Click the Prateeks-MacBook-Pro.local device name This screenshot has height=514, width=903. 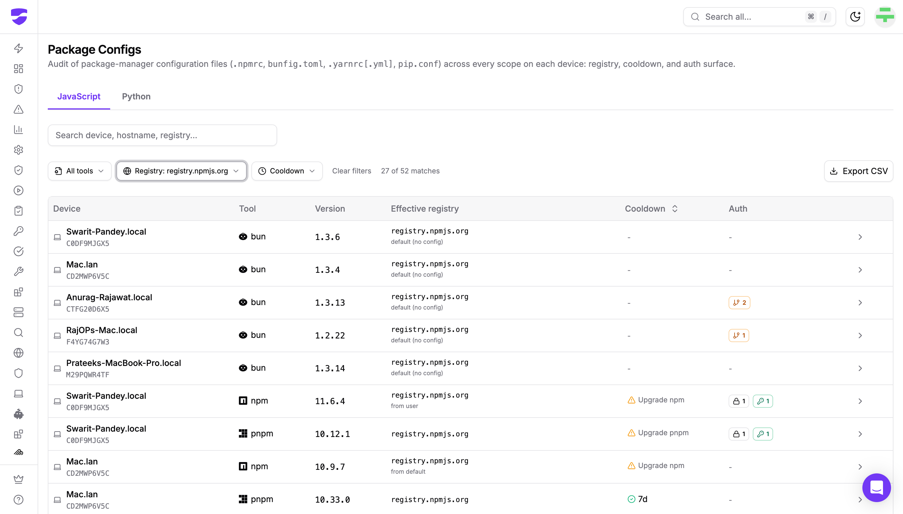(123, 363)
